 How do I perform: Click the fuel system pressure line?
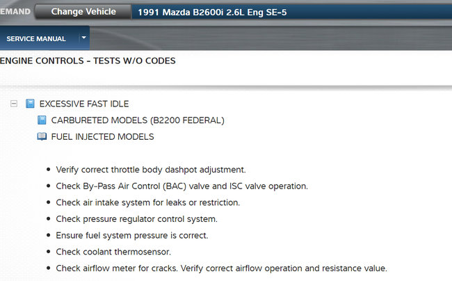(x=131, y=235)
